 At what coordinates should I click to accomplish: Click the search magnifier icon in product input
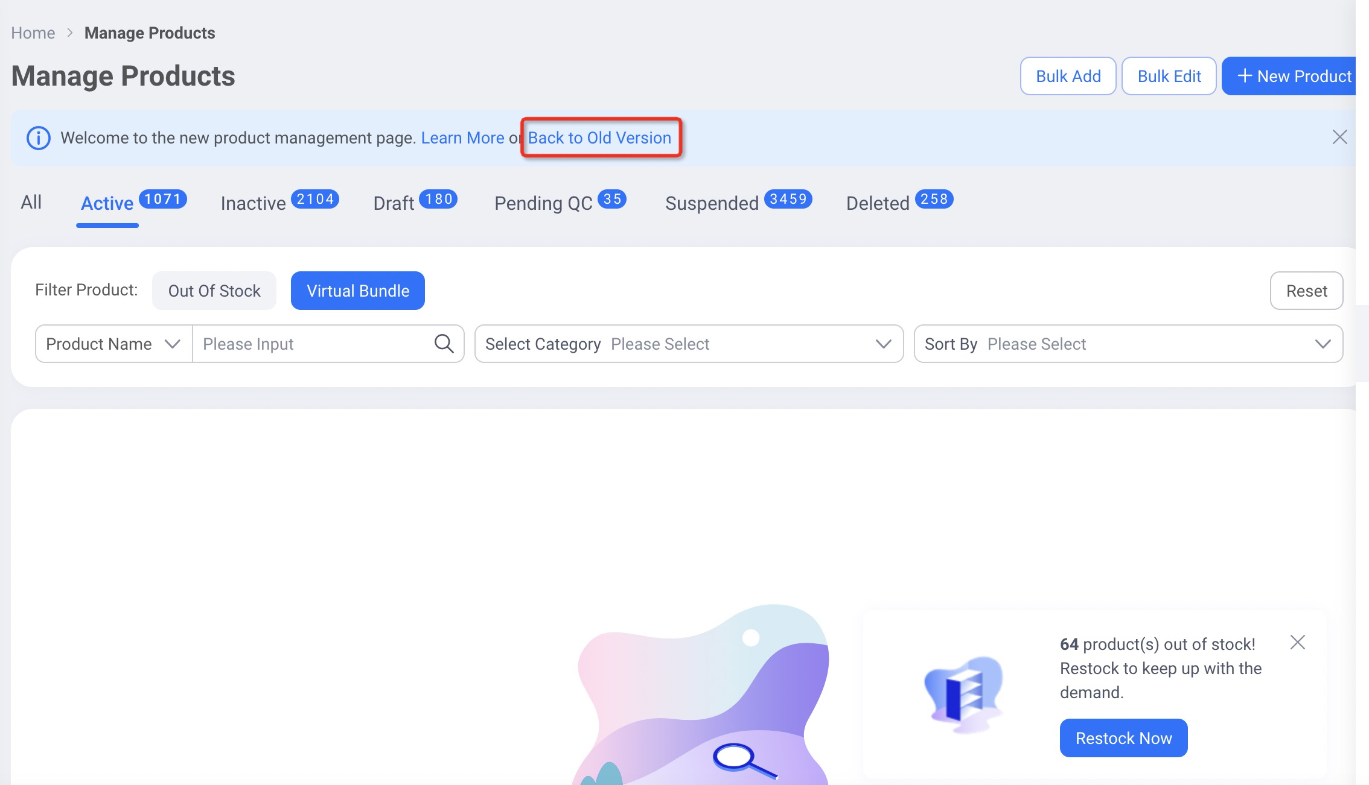click(x=444, y=344)
